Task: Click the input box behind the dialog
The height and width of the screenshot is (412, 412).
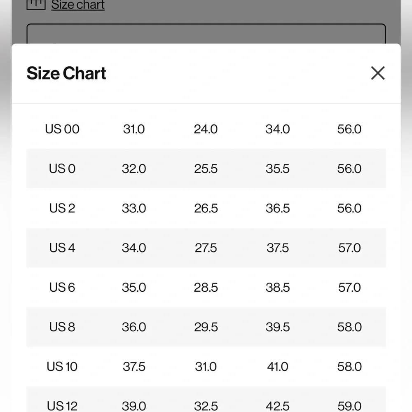Action: point(206,34)
